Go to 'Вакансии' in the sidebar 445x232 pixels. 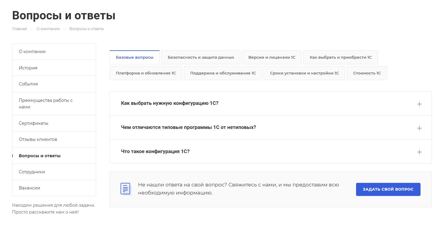(30, 188)
